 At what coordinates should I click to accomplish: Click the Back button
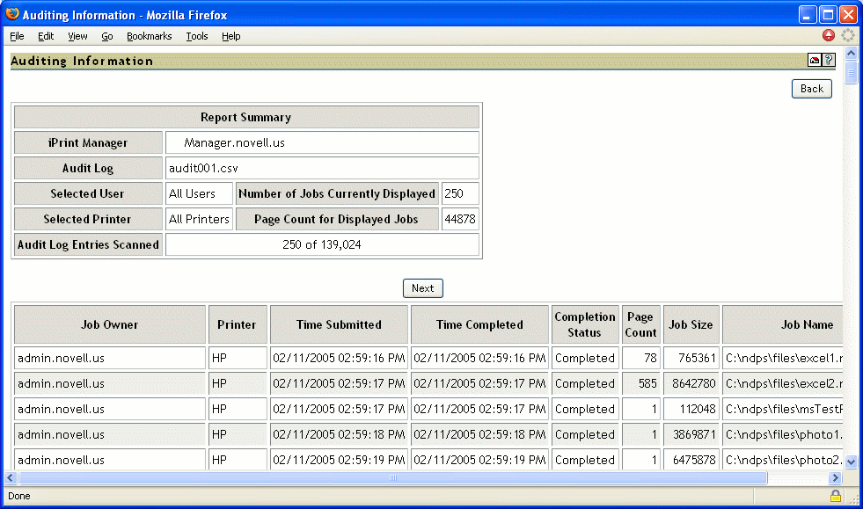[810, 88]
